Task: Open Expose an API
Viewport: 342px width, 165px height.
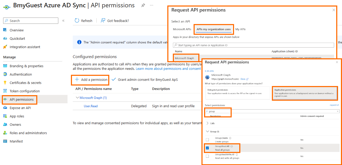Action: click(20, 108)
